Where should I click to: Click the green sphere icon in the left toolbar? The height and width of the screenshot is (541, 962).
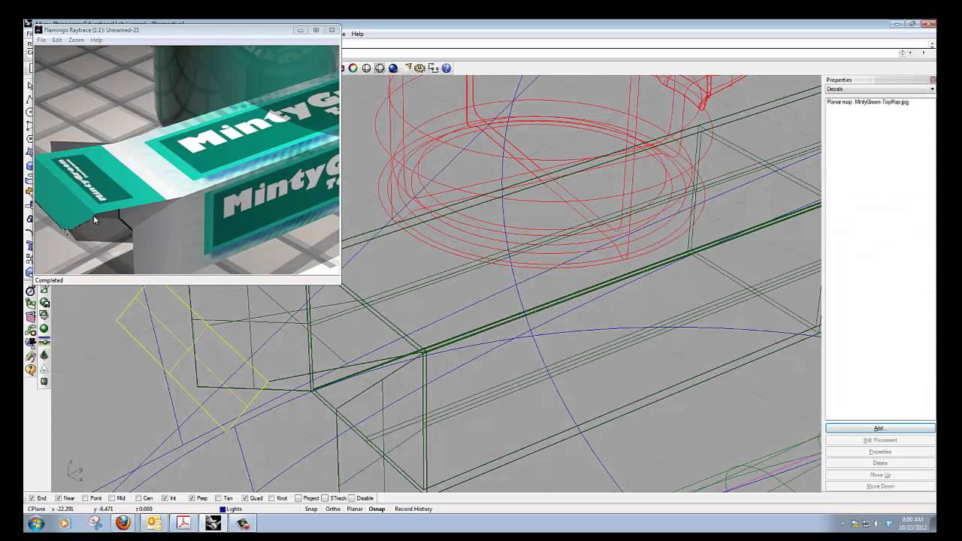click(44, 328)
